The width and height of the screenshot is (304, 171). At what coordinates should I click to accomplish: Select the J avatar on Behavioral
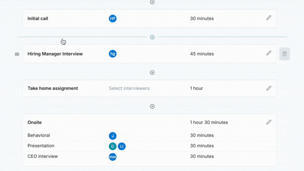(113, 136)
